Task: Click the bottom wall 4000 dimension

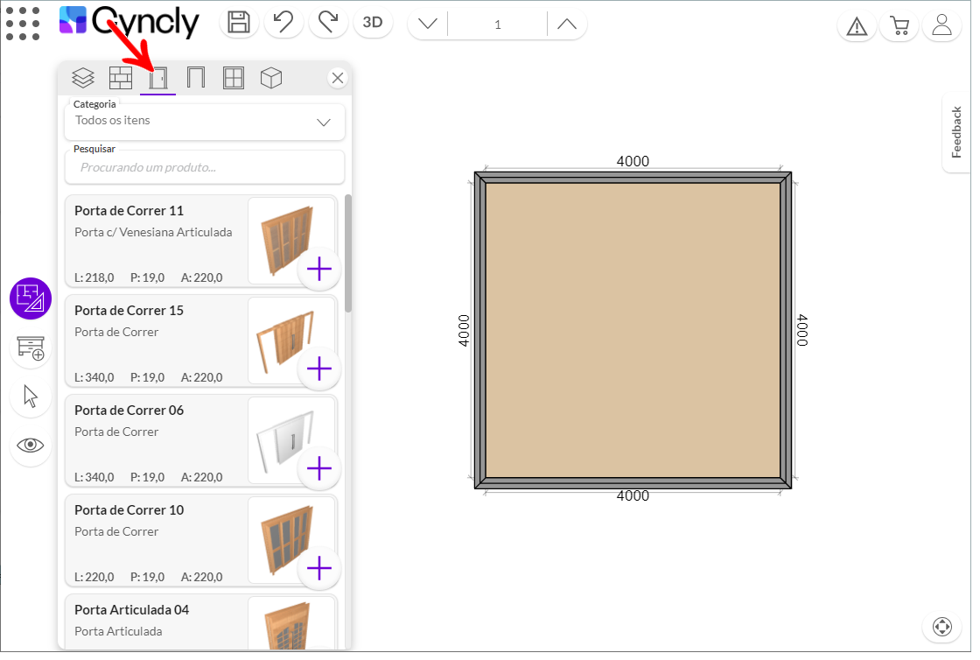Action: (633, 495)
